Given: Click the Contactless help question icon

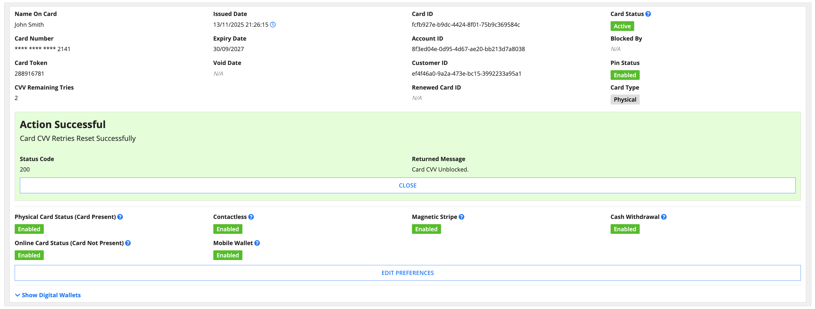Looking at the screenshot, I should [x=251, y=217].
